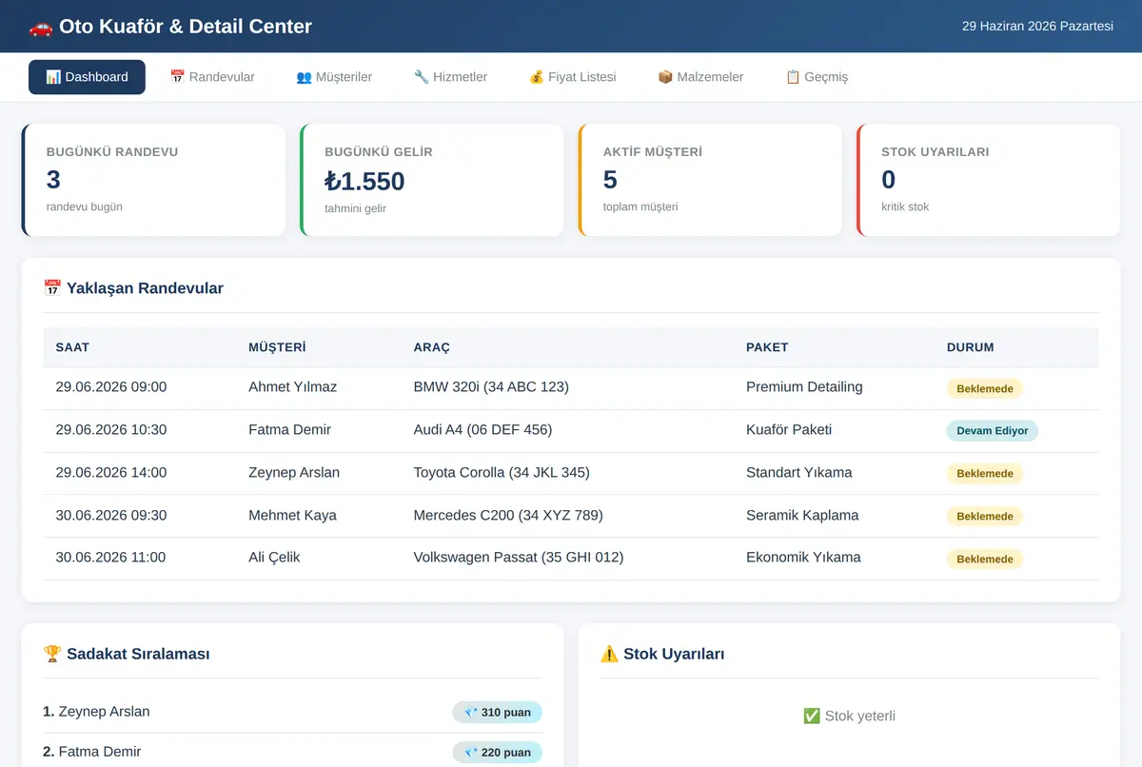Click the warning icon beside Stok Uyarıları heading

pyautogui.click(x=609, y=654)
